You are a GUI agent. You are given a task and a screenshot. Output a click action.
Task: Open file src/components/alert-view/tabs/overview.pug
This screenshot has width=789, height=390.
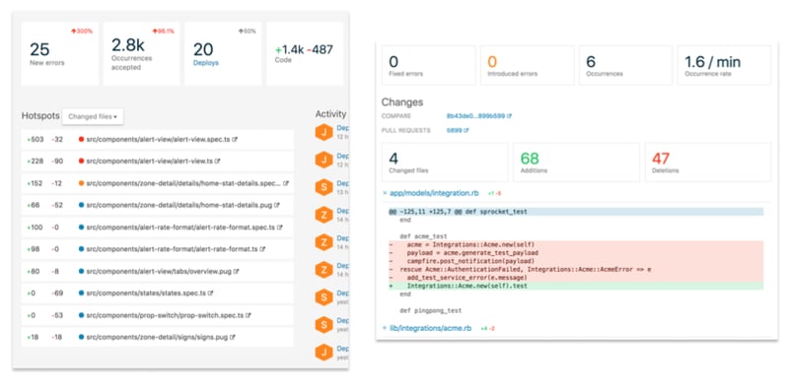coord(159,272)
